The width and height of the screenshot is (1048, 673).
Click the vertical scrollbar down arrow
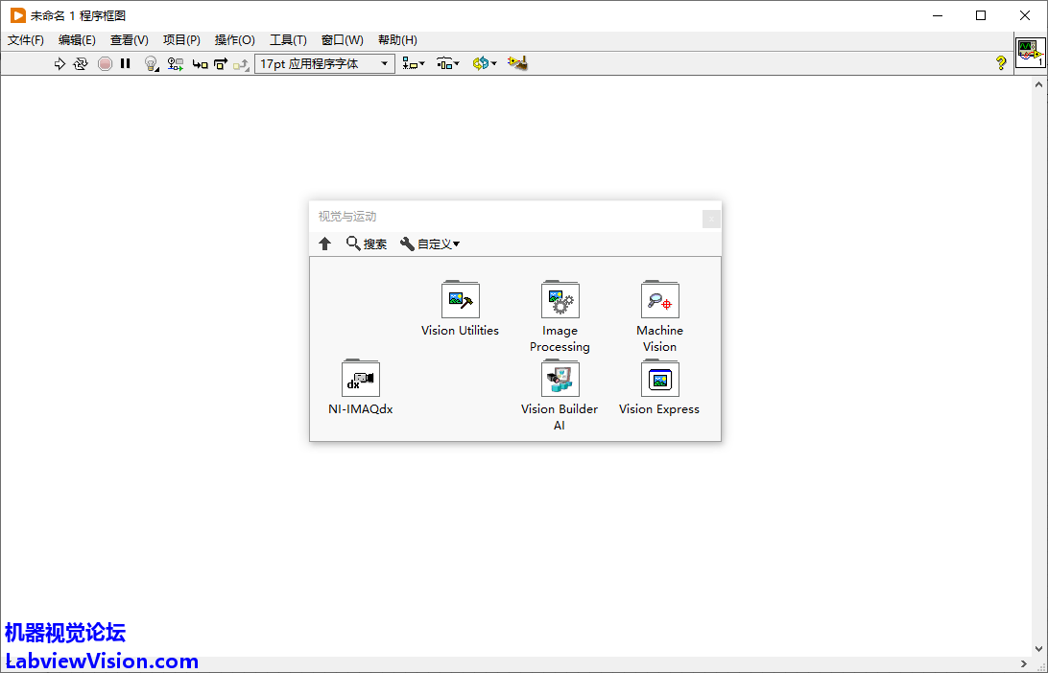(1038, 648)
